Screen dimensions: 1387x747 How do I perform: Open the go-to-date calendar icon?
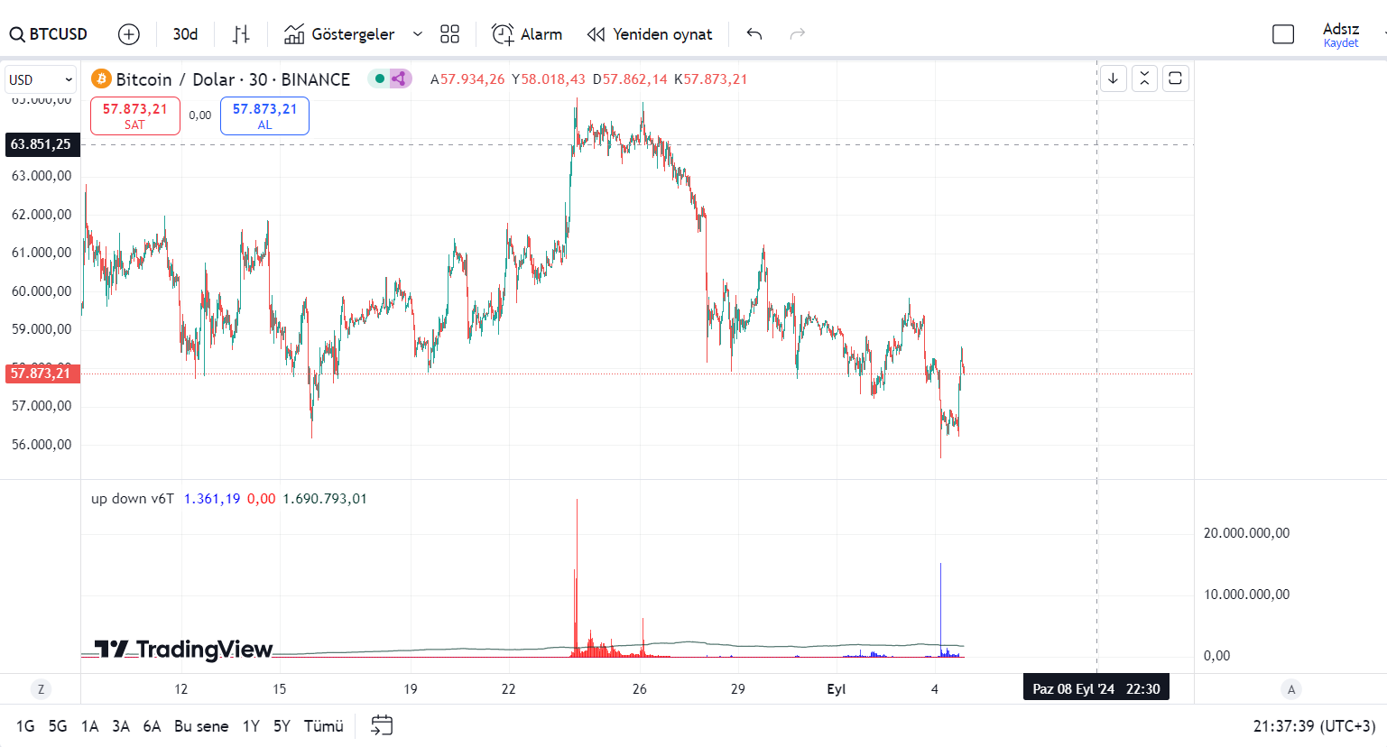point(382,725)
